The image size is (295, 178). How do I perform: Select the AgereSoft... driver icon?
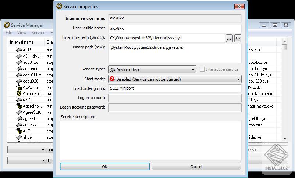coord(19,112)
